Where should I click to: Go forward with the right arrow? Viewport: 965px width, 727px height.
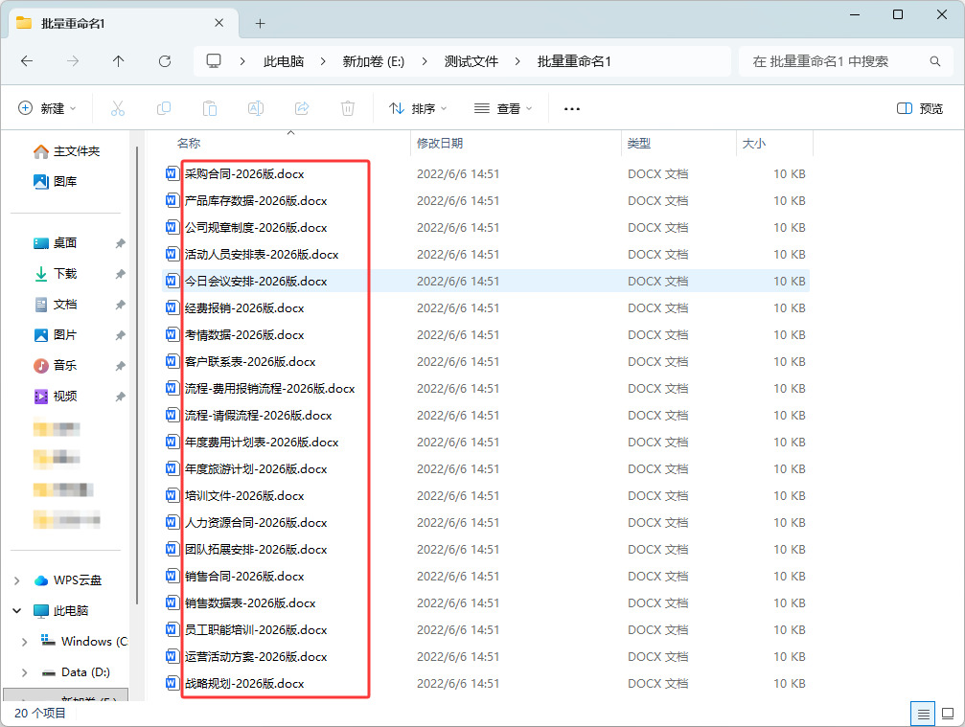click(x=73, y=61)
